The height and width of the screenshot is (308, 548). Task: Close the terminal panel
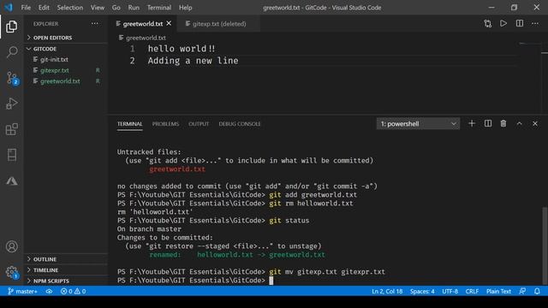coord(535,123)
